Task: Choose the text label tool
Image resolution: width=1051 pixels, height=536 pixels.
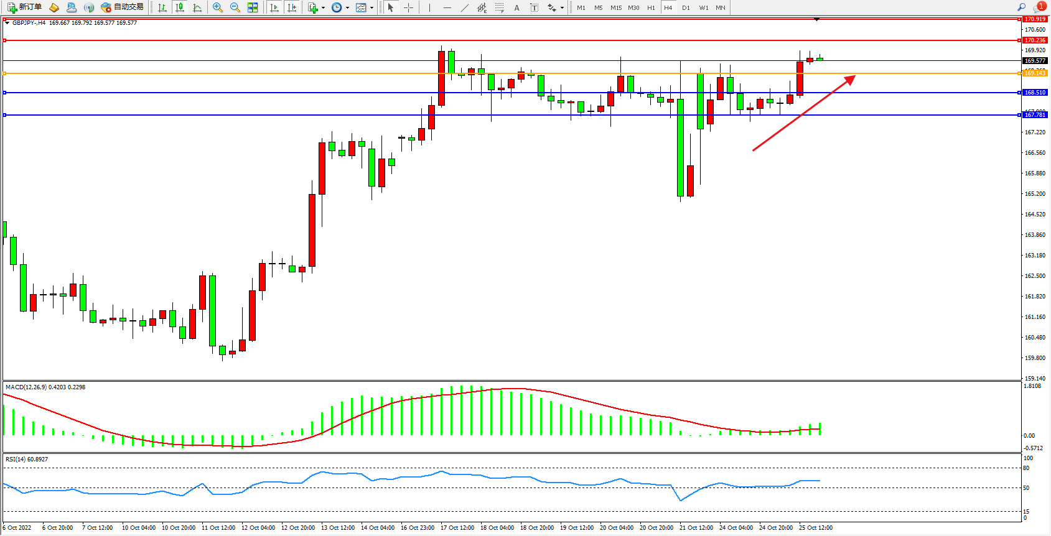Action: click(534, 7)
